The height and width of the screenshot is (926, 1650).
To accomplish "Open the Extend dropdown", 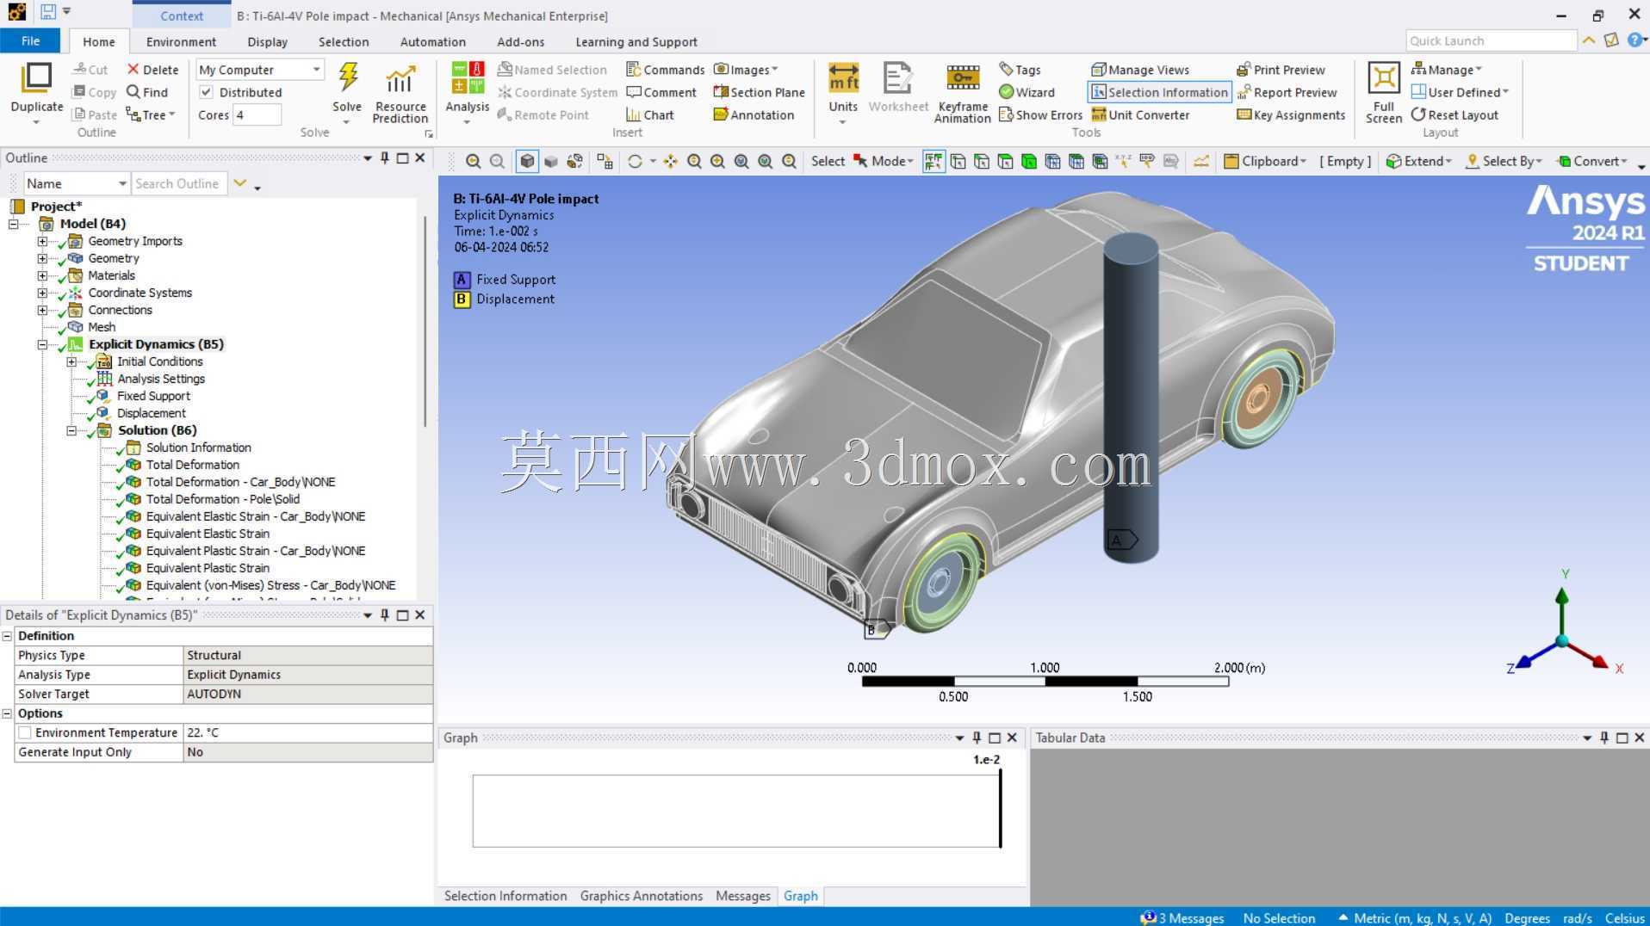I will tap(1418, 161).
